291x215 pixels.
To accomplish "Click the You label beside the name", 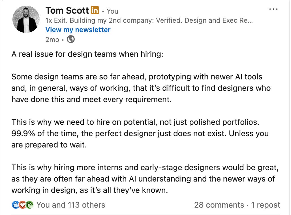I will tap(112, 11).
